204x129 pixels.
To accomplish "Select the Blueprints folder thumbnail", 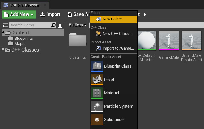I will (x=78, y=39).
